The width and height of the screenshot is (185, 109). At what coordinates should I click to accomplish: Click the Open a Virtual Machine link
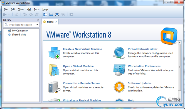[x=78, y=66]
